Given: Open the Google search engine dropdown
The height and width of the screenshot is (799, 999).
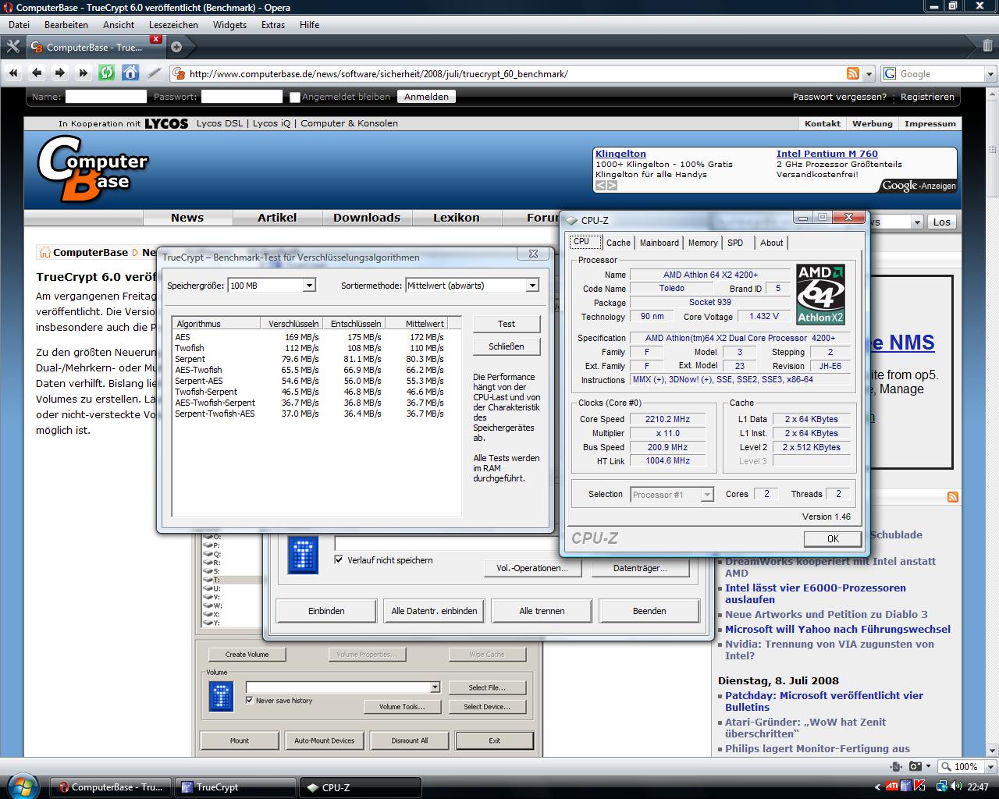Looking at the screenshot, I should pyautogui.click(x=990, y=74).
